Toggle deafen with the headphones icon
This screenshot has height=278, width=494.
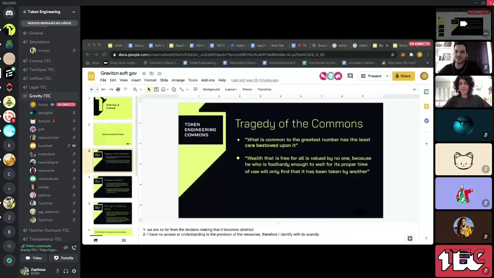point(66,271)
